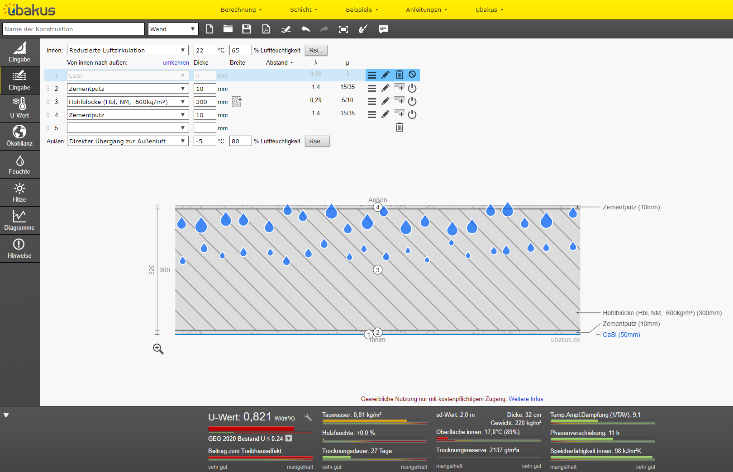
Task: Open the U-Wert sidebar panel
Action: (x=19, y=108)
